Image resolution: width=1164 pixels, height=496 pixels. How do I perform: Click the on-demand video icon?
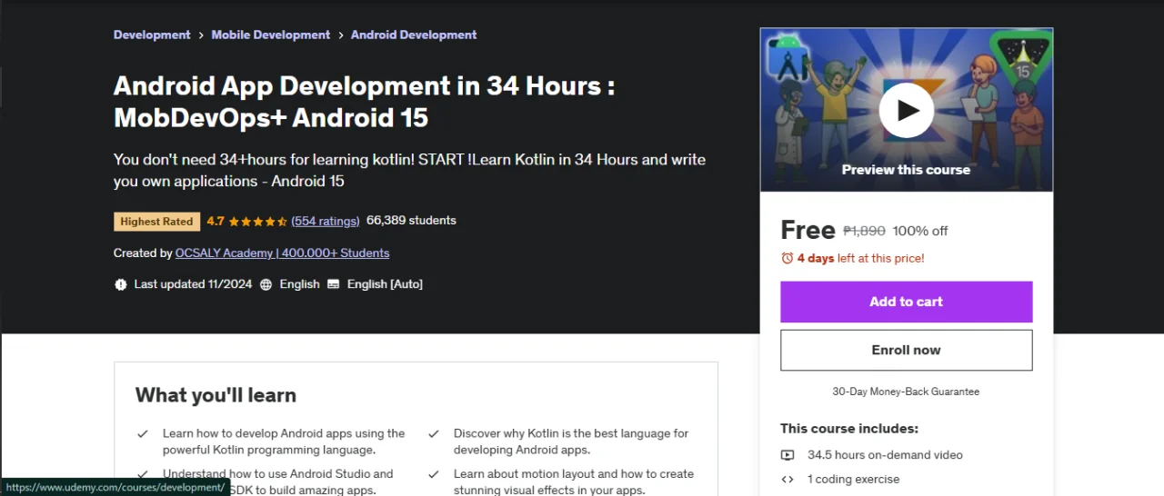pyautogui.click(x=788, y=455)
